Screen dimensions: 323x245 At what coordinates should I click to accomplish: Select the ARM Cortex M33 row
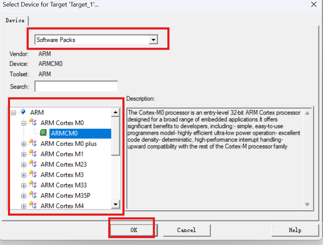pos(64,185)
